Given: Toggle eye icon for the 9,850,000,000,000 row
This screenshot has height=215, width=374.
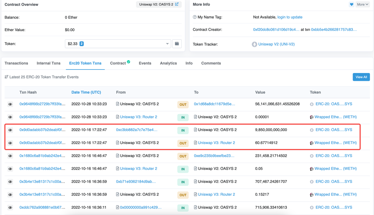Looking at the screenshot, I should click(10, 130).
